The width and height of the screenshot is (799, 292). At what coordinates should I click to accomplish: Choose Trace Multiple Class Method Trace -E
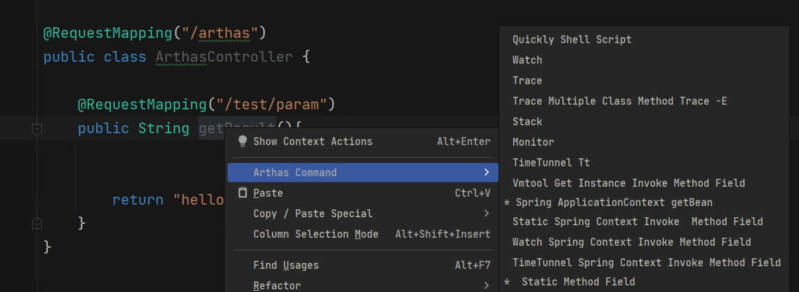(x=644, y=101)
